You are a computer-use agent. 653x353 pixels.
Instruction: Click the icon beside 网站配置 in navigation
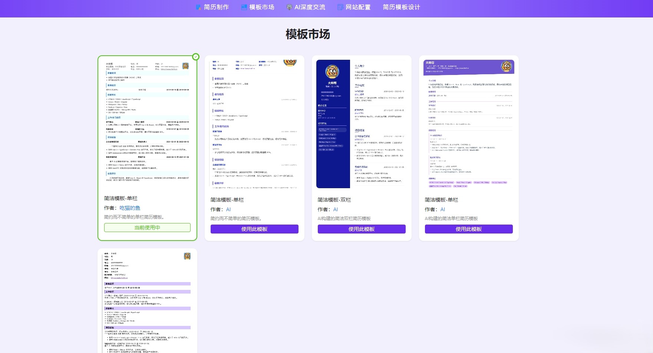[340, 7]
